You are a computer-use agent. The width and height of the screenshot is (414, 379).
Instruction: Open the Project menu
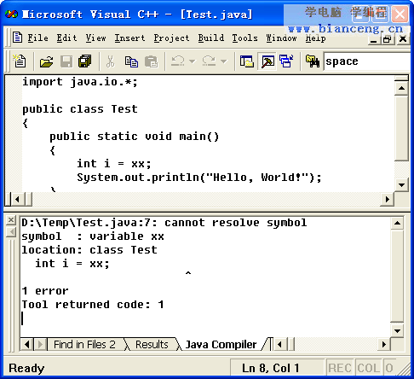coord(171,38)
